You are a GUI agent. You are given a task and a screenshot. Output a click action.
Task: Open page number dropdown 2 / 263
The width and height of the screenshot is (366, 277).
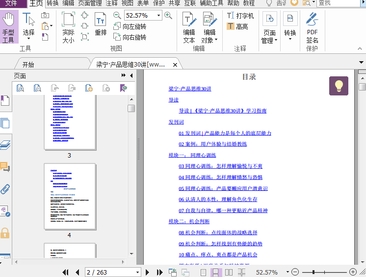click(137, 272)
